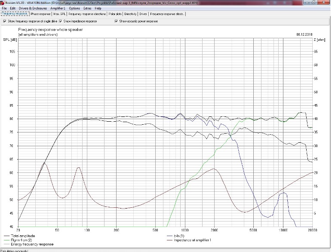
Task: Open the Edit menu
Action: [12, 8]
